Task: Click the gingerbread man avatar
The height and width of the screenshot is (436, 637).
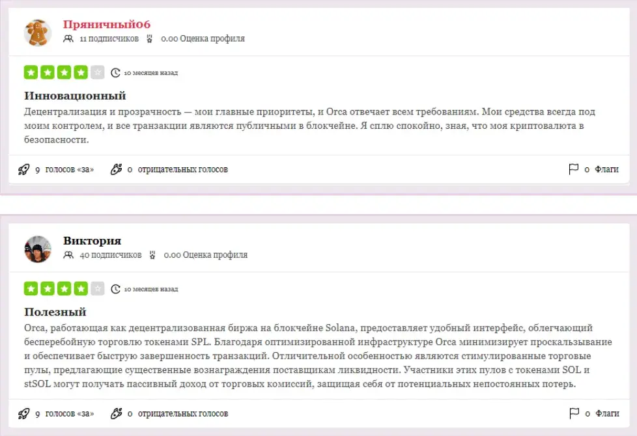Action: pyautogui.click(x=37, y=33)
